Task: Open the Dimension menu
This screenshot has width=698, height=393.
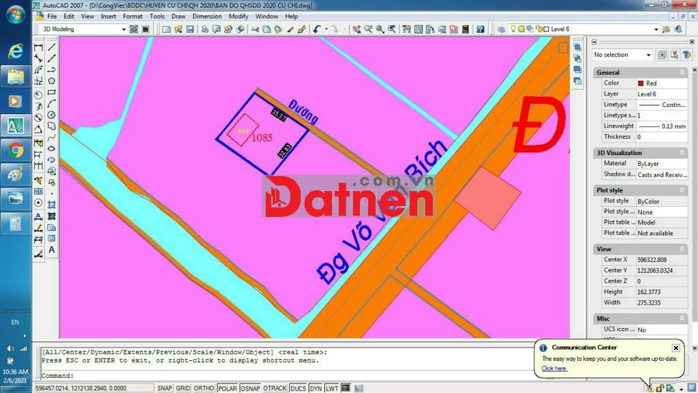Action: tap(207, 16)
